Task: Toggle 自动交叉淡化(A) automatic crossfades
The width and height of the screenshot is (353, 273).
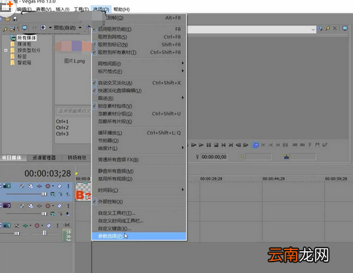Action: [x=139, y=83]
